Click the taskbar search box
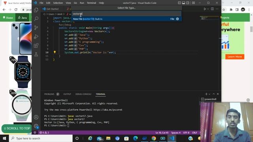The image size is (253, 142). click(41, 138)
